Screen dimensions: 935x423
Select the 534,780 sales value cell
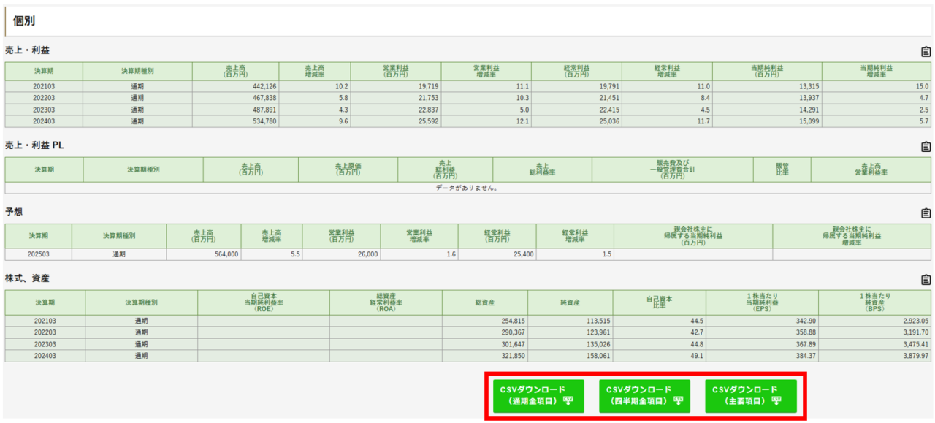[x=235, y=121]
